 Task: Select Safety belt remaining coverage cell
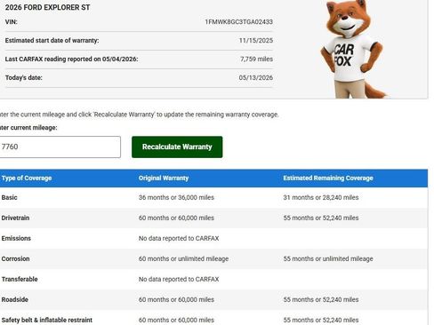[x=321, y=320]
